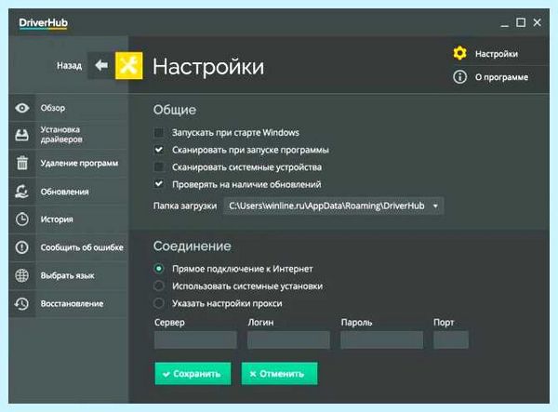Open Обновления sidebar item

pyautogui.click(x=68, y=191)
